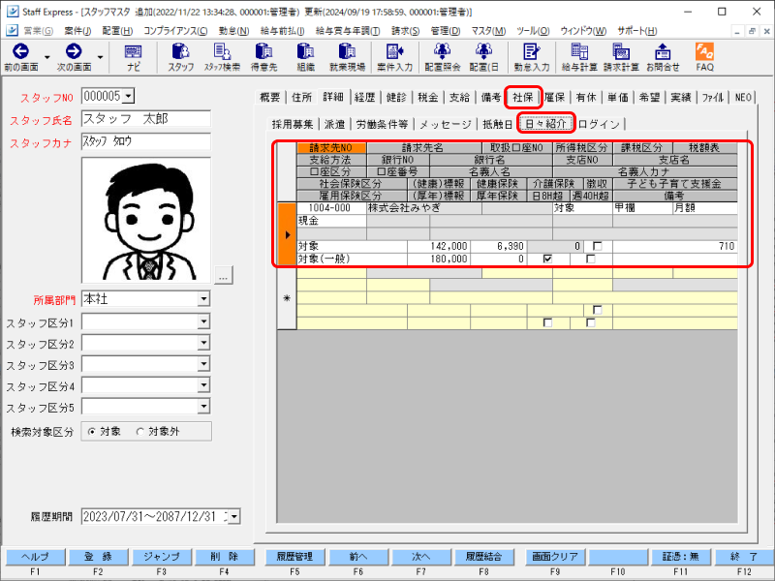Expand the スタッフ区分3 dropdown

coord(203,364)
